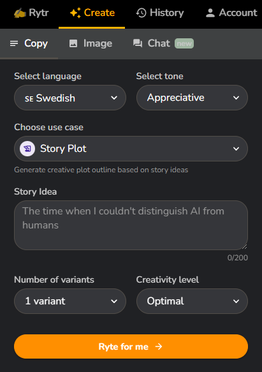Expand the Story Plot use case dropdown

click(x=131, y=149)
